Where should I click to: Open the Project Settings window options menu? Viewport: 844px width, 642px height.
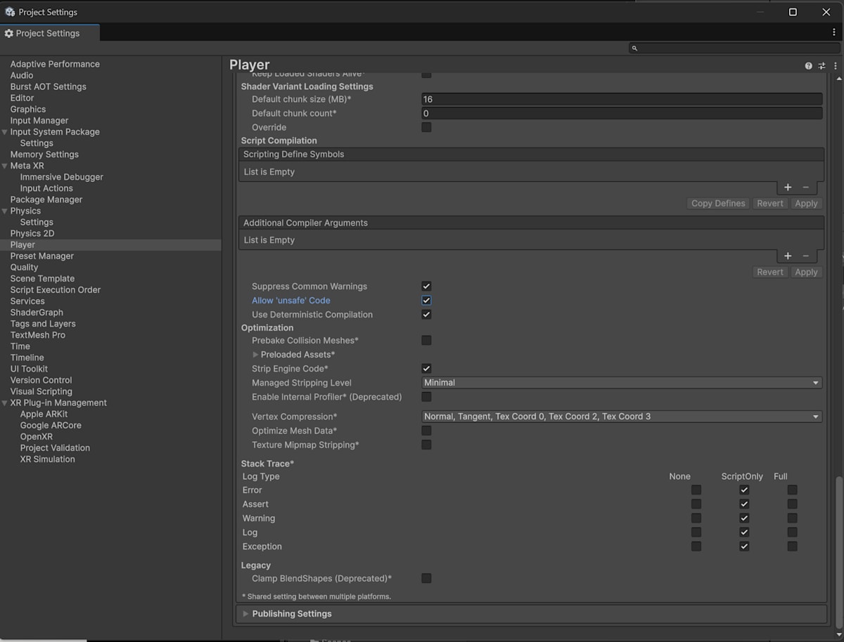coord(834,32)
